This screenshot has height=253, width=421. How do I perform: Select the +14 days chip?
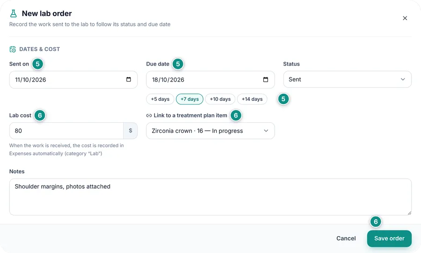coord(252,99)
